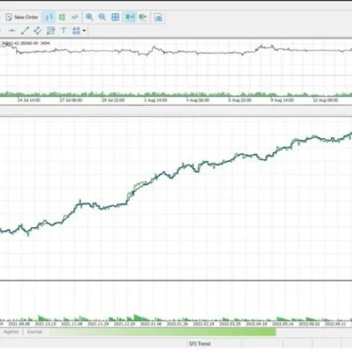Open the Agents tab
This screenshot has height=352, width=352.
point(11,332)
